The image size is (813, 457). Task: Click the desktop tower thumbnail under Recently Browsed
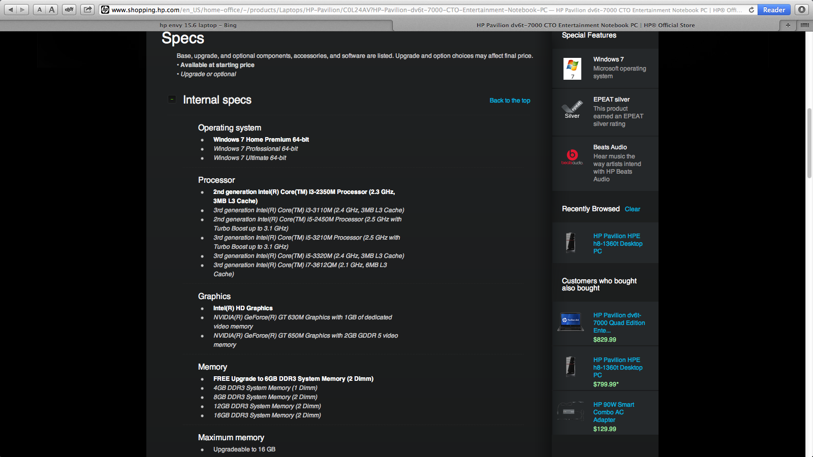click(x=571, y=242)
